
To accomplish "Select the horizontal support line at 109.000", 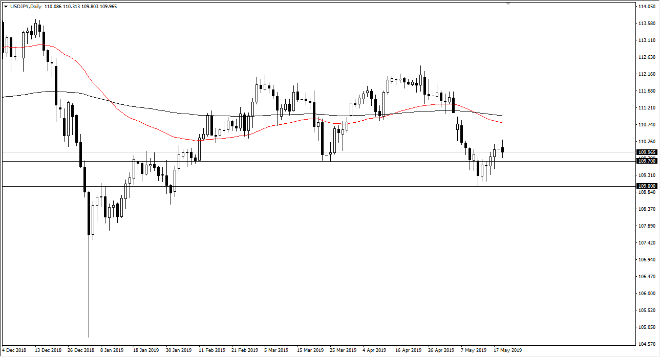I will (307, 186).
